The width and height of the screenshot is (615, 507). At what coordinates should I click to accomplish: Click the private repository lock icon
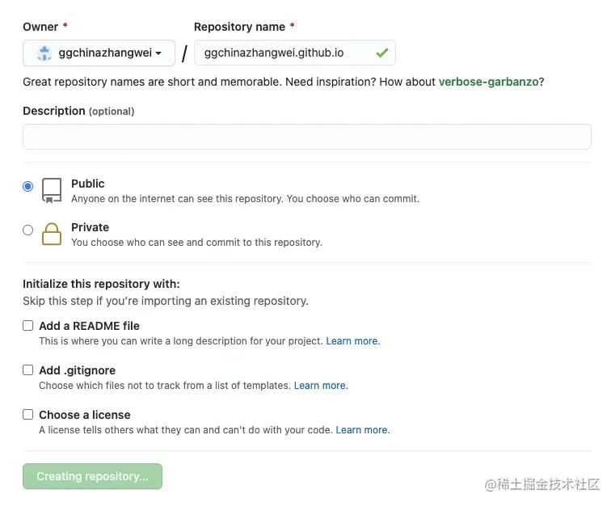(x=52, y=234)
